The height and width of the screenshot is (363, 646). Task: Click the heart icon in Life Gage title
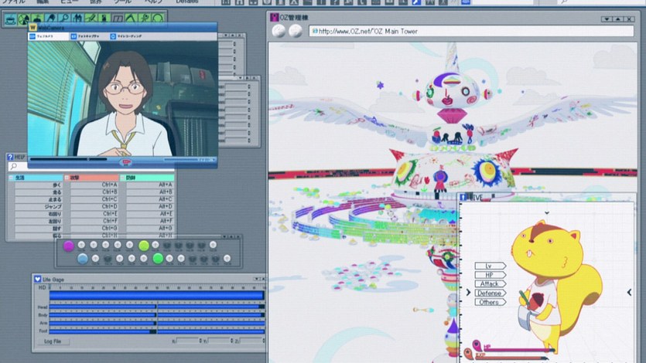coord(37,277)
